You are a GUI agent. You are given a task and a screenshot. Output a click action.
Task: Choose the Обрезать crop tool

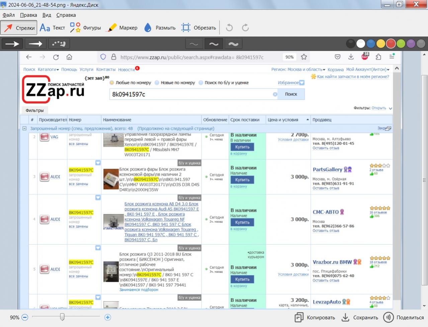click(x=198, y=28)
